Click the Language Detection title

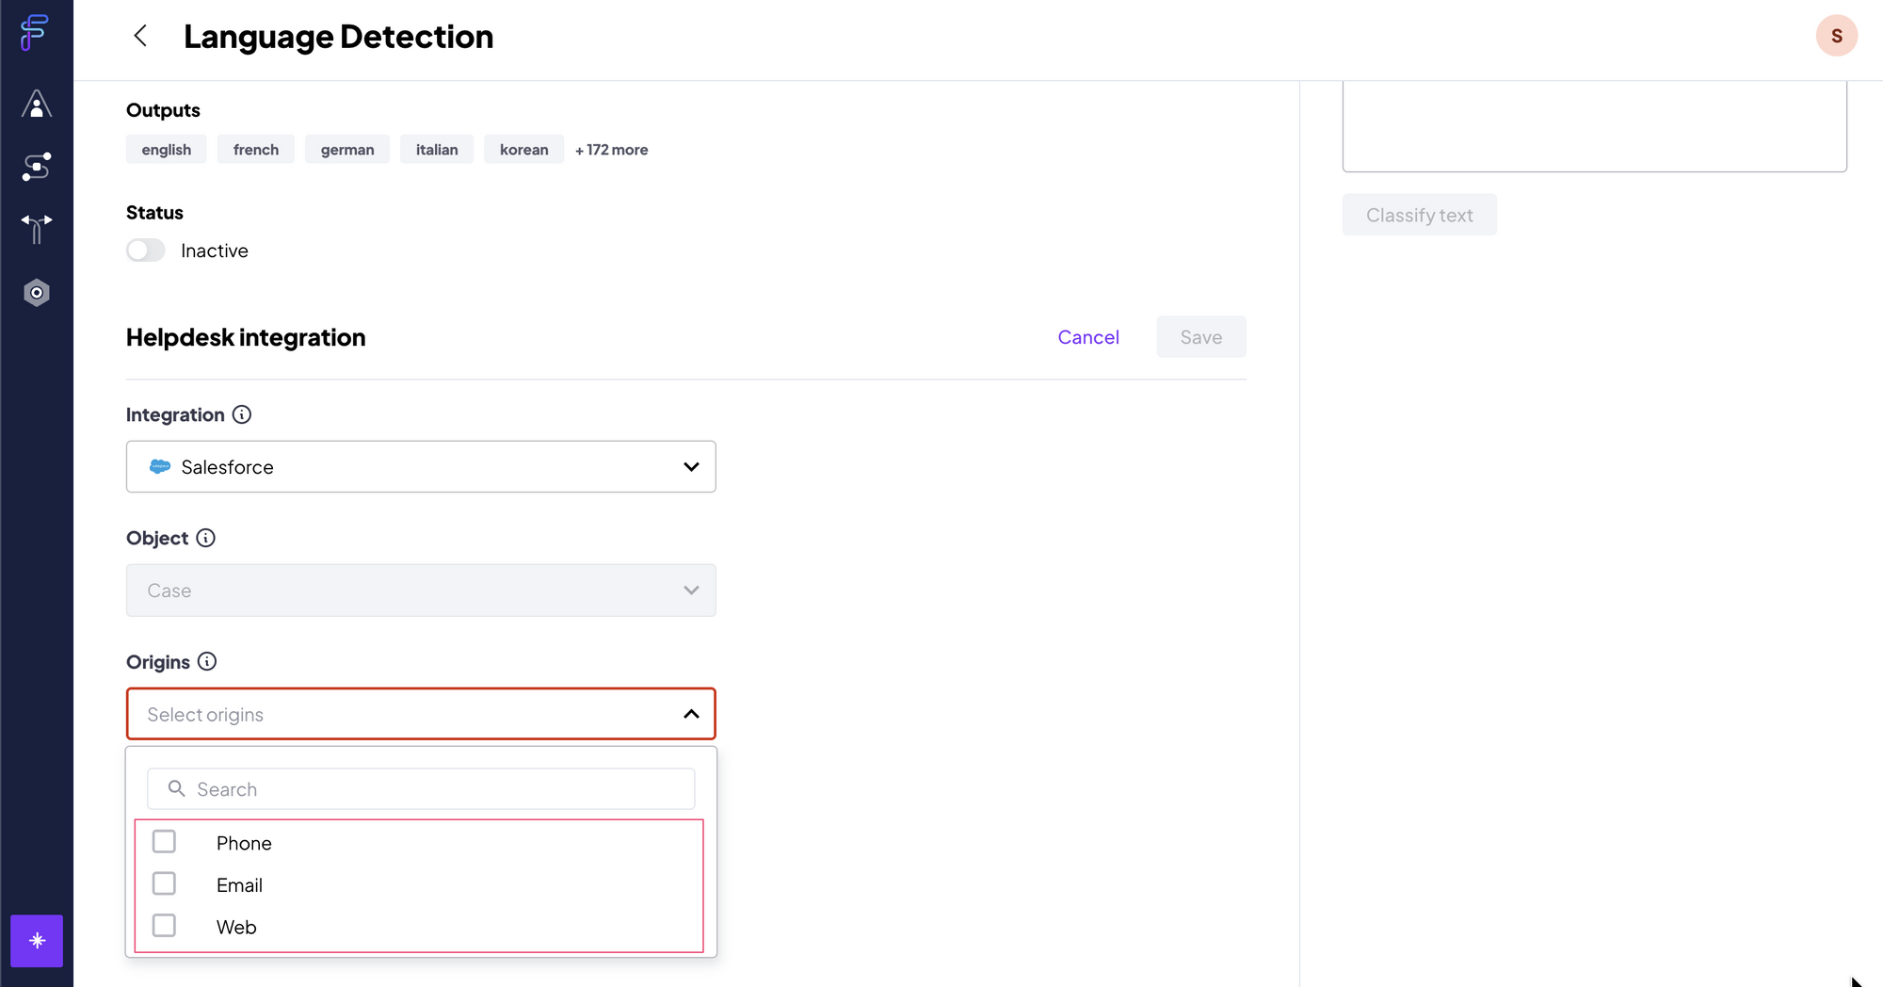339,37
